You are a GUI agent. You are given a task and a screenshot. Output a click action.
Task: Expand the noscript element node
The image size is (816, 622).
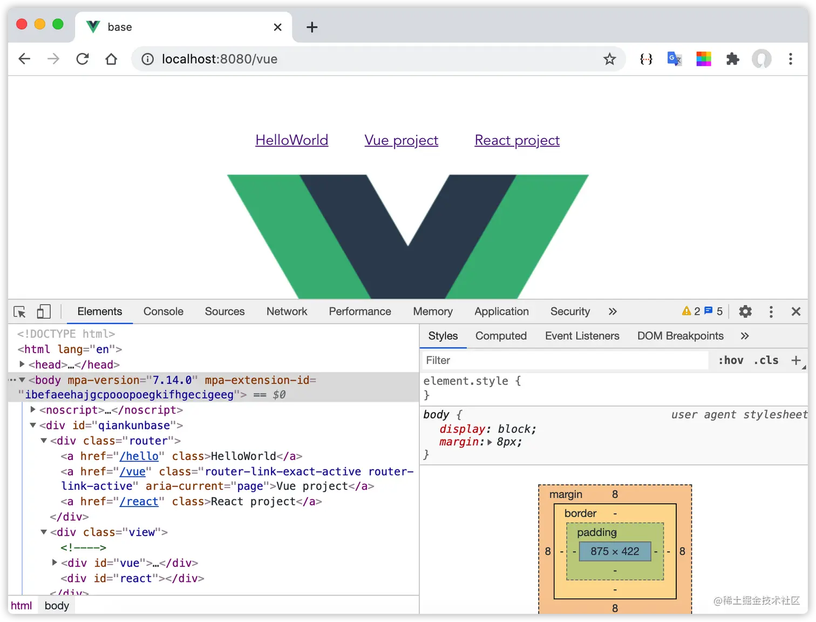(x=33, y=410)
